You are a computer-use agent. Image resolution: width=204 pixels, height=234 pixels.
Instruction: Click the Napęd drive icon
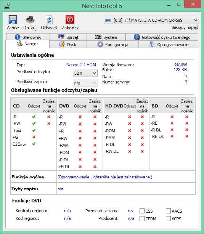[x=19, y=43]
